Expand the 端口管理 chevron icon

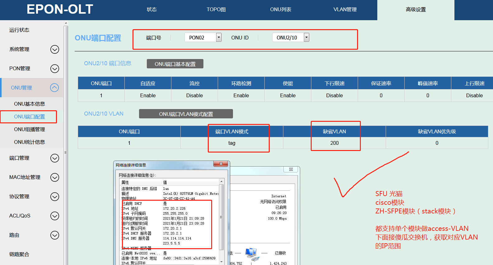pos(55,158)
